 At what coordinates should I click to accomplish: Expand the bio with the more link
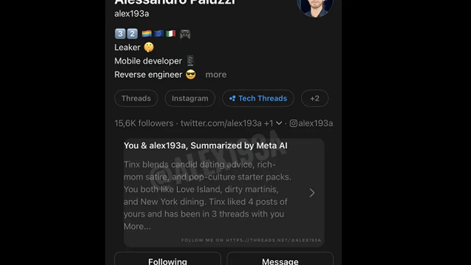click(x=216, y=75)
